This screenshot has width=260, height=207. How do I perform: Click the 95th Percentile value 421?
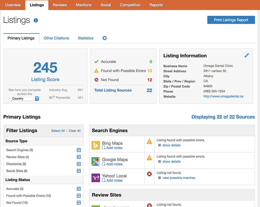coord(80,98)
